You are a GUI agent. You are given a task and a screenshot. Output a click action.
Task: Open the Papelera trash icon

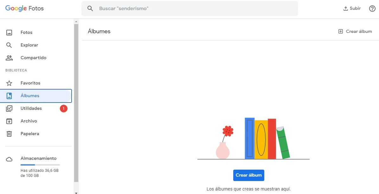(x=9, y=134)
